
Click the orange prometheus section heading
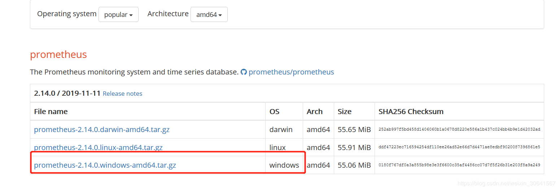(58, 55)
